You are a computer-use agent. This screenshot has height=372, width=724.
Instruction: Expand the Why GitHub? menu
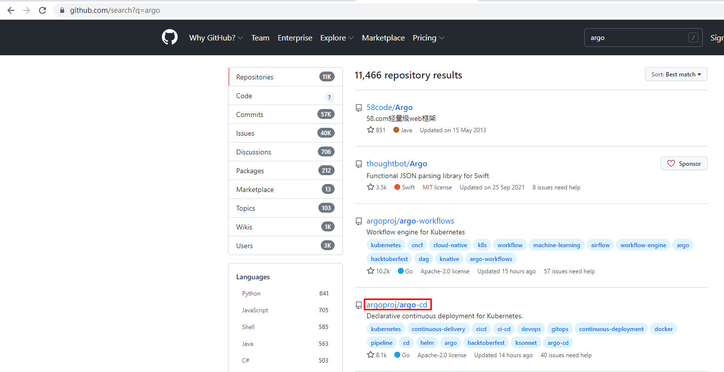(216, 38)
